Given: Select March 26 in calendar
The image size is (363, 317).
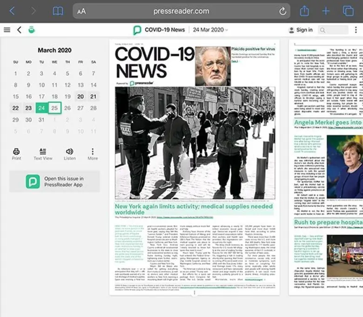Looking at the screenshot, I should coord(67,108).
